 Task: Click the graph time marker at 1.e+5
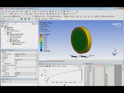tap(82, 75)
